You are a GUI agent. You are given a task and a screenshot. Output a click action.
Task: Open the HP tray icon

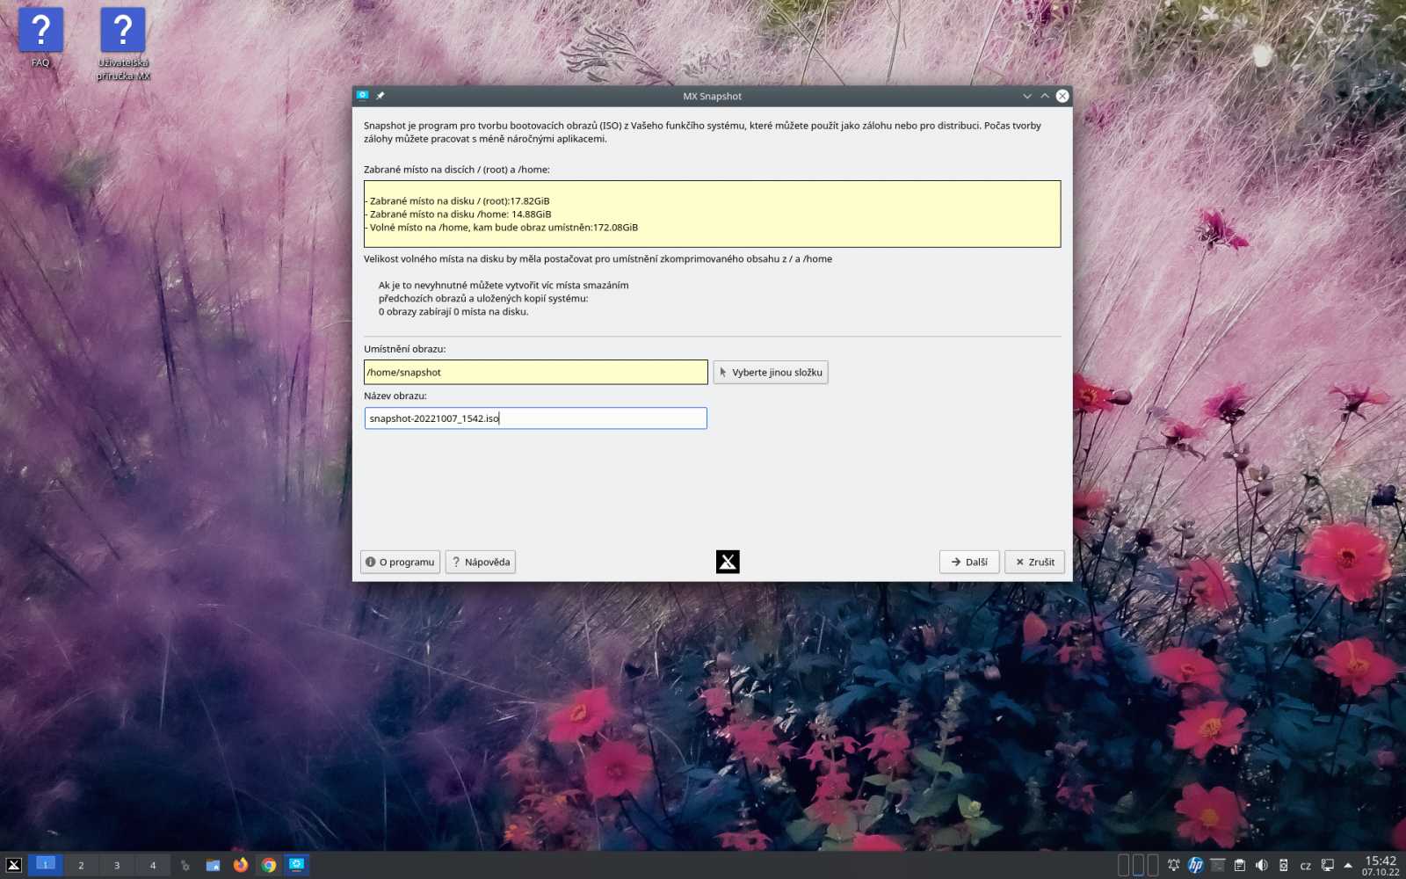pos(1195,865)
